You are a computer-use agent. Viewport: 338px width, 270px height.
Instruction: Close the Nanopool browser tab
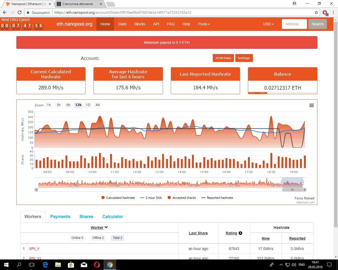[50, 4]
